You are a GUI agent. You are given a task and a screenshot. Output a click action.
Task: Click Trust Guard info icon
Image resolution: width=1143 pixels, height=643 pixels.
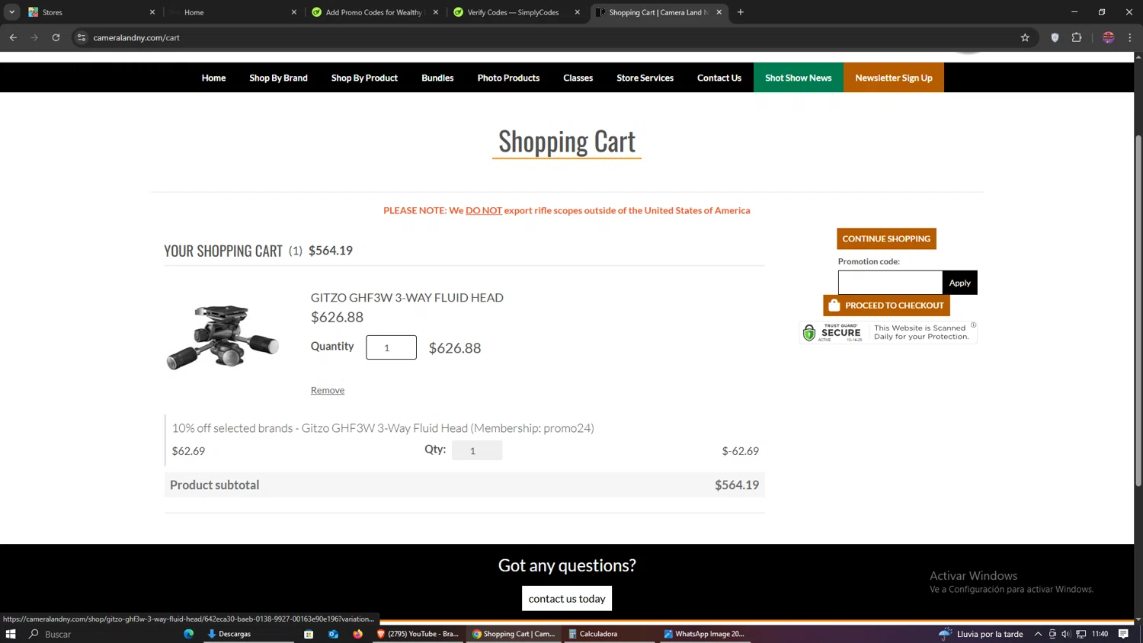pyautogui.click(x=973, y=325)
